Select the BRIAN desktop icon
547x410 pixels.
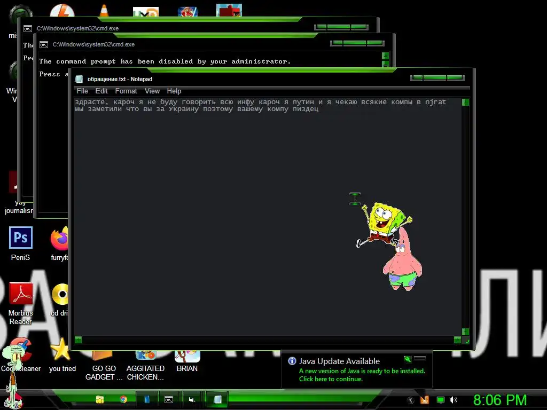187,361
